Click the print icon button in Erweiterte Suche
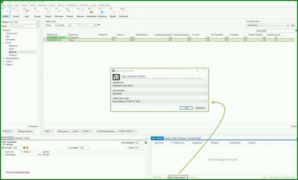This screenshot has width=298, height=180. click(x=293, y=25)
